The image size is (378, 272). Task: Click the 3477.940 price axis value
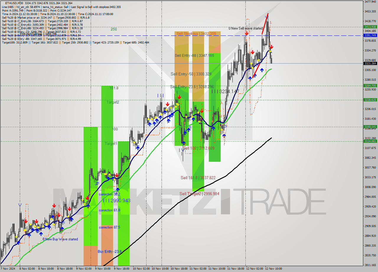[370, 1]
